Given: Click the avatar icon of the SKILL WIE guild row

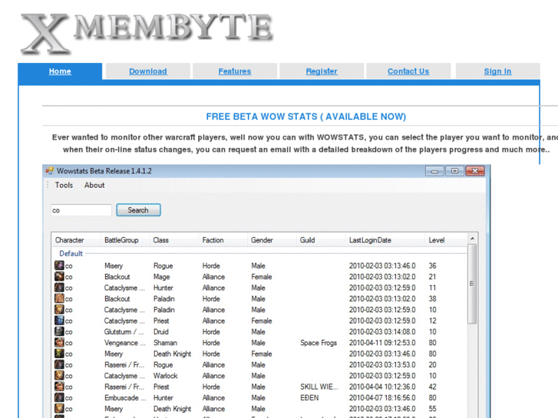Looking at the screenshot, I should (x=59, y=387).
